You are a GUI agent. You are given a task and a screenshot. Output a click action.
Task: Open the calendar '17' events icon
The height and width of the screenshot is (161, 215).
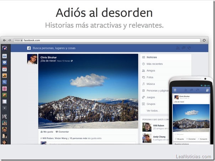(x=5, y=69)
